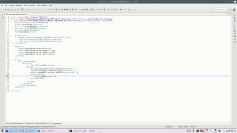Open the Edit menu

6,5
